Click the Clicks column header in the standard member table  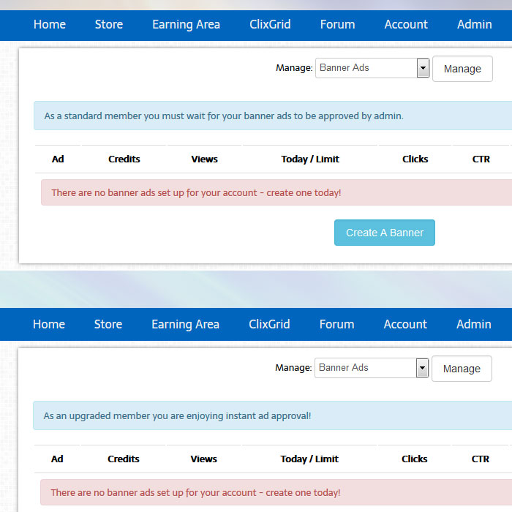click(415, 159)
